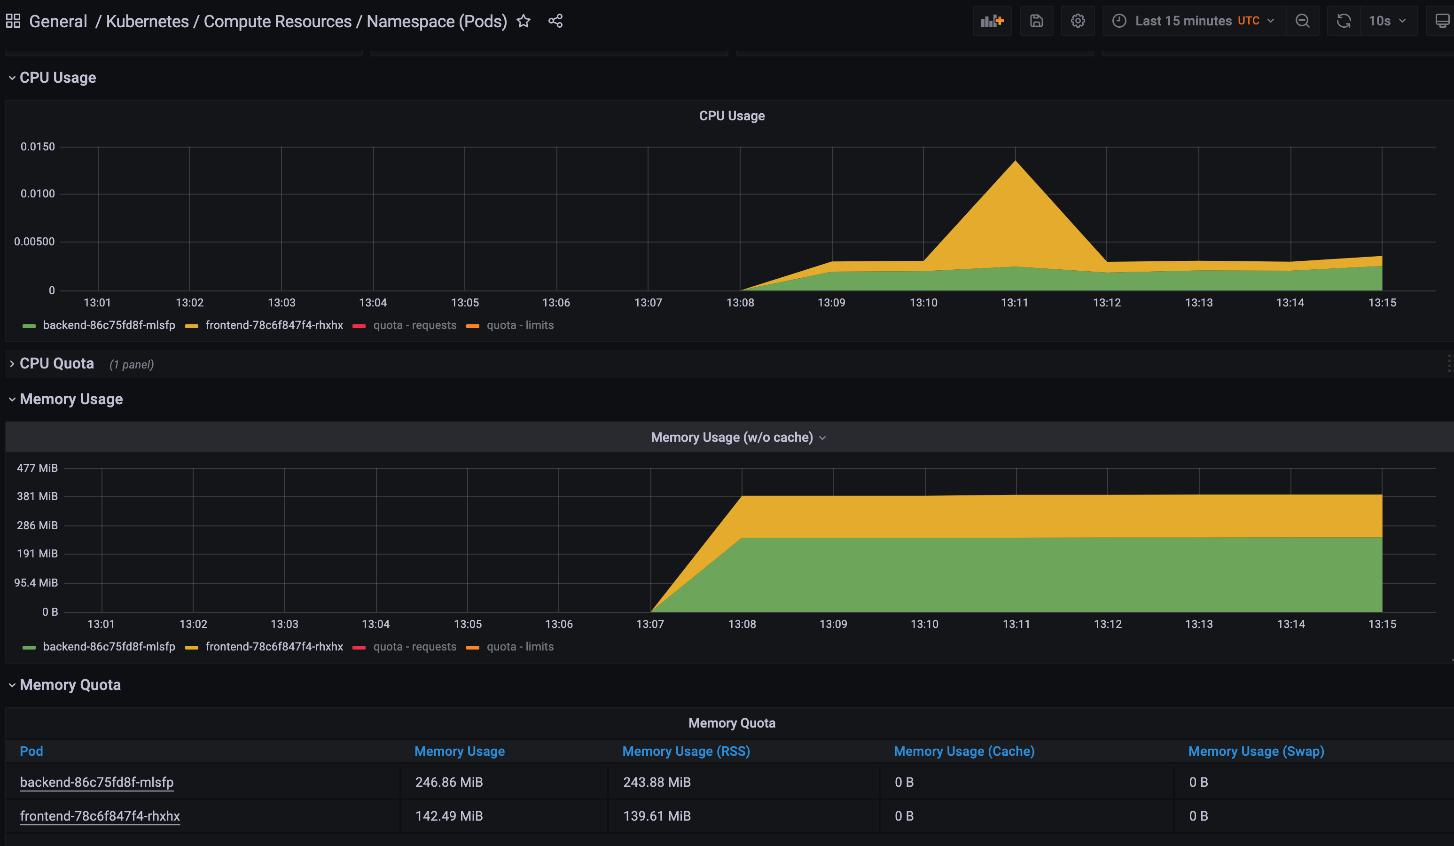Open backend-86c75fd8f-mlsfp pod link

pos(96,782)
